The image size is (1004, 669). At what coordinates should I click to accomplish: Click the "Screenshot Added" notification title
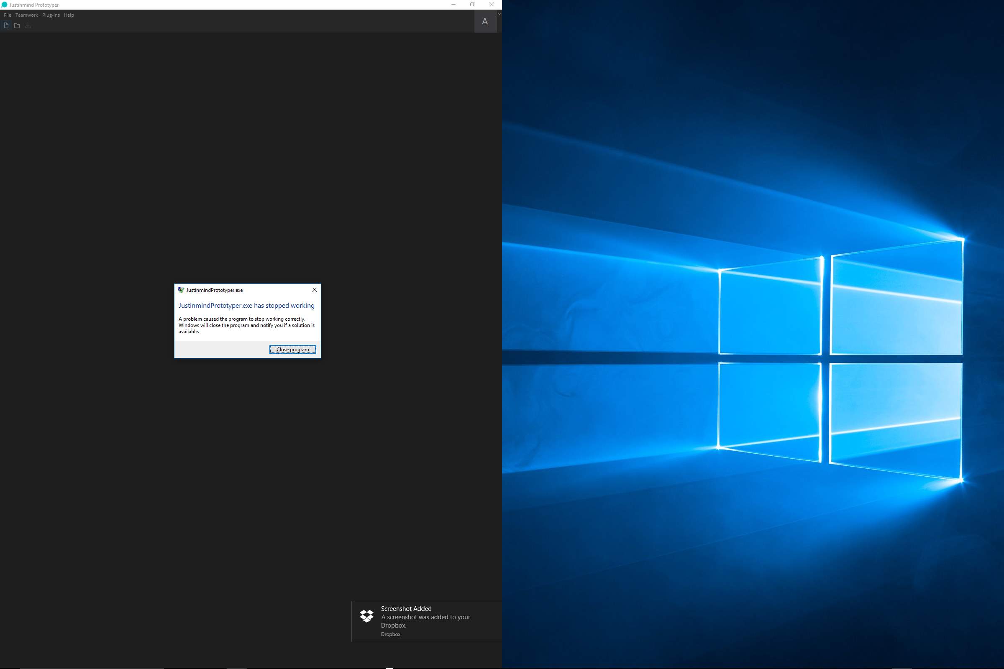406,608
